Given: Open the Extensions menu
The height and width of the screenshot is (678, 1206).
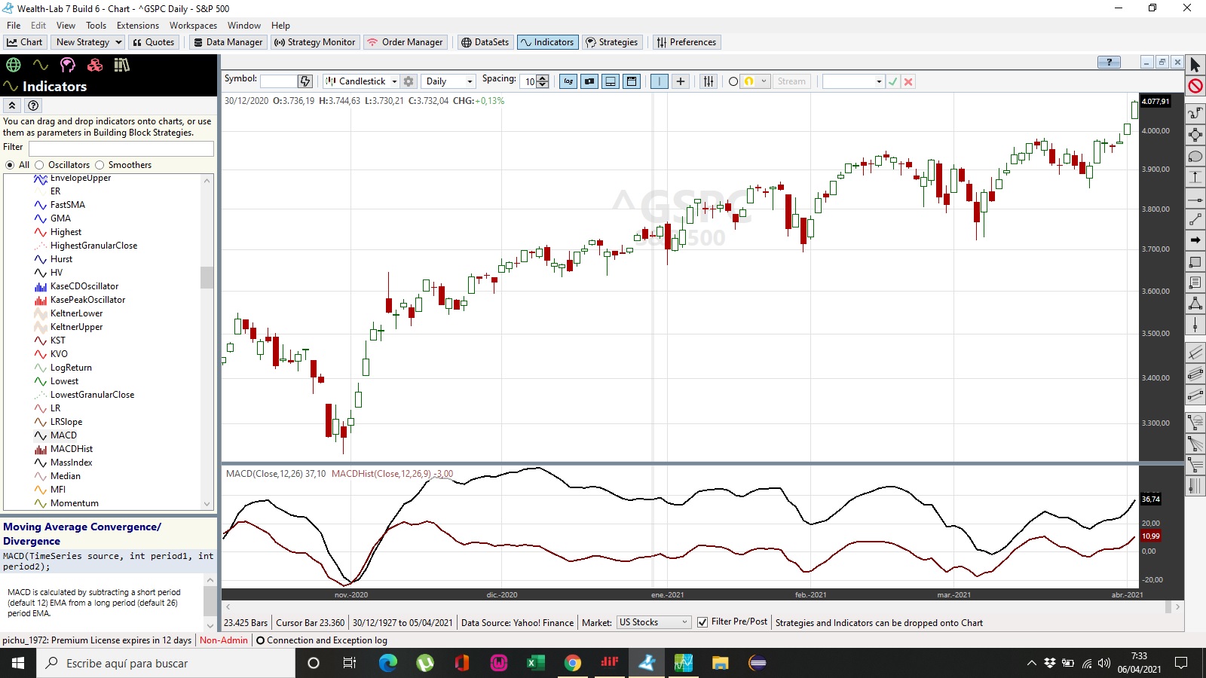Looking at the screenshot, I should pos(138,26).
